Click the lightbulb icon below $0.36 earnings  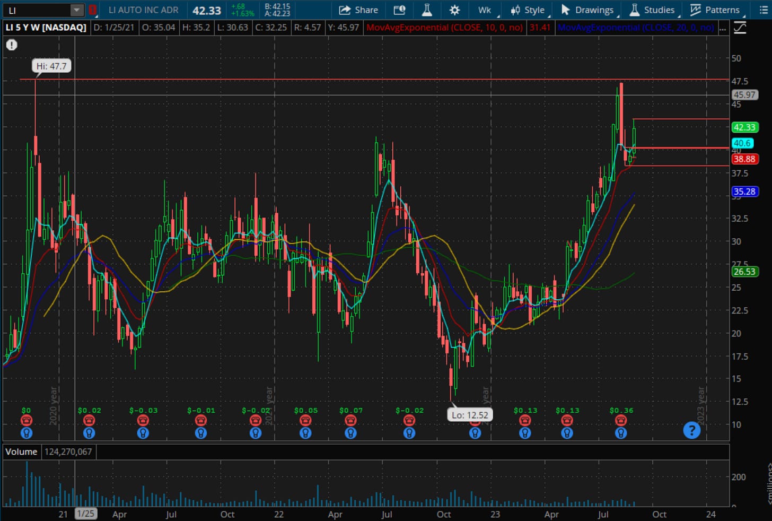point(621,433)
